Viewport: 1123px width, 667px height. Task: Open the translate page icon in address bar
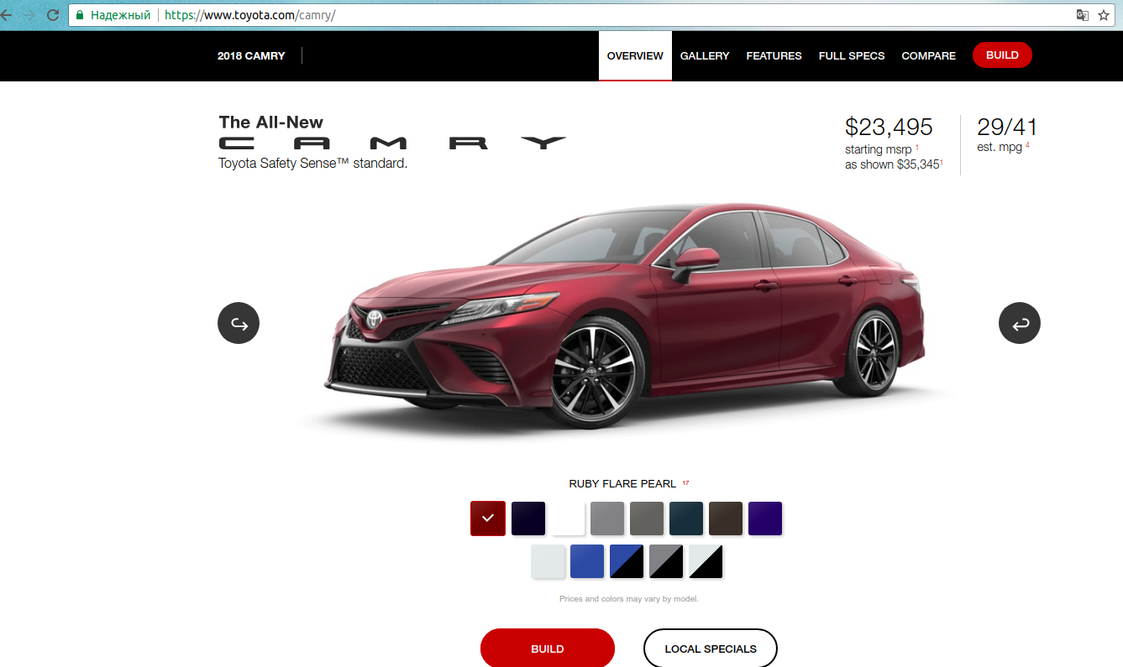[x=1083, y=15]
